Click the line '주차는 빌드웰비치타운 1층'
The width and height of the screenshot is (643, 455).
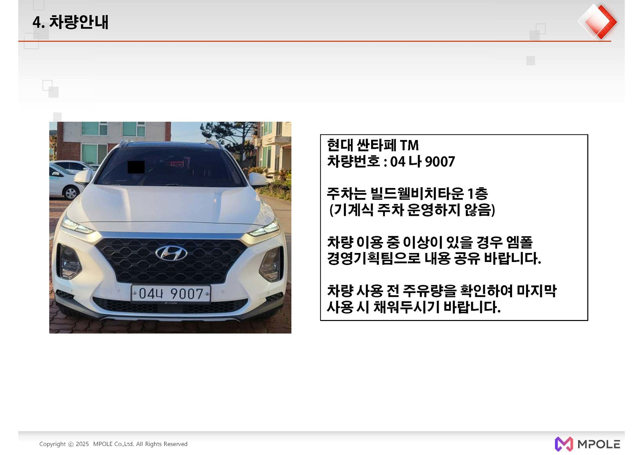pos(407,194)
